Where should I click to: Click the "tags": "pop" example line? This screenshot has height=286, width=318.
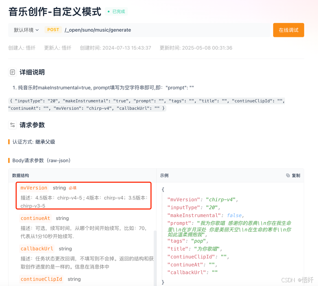click(188, 241)
